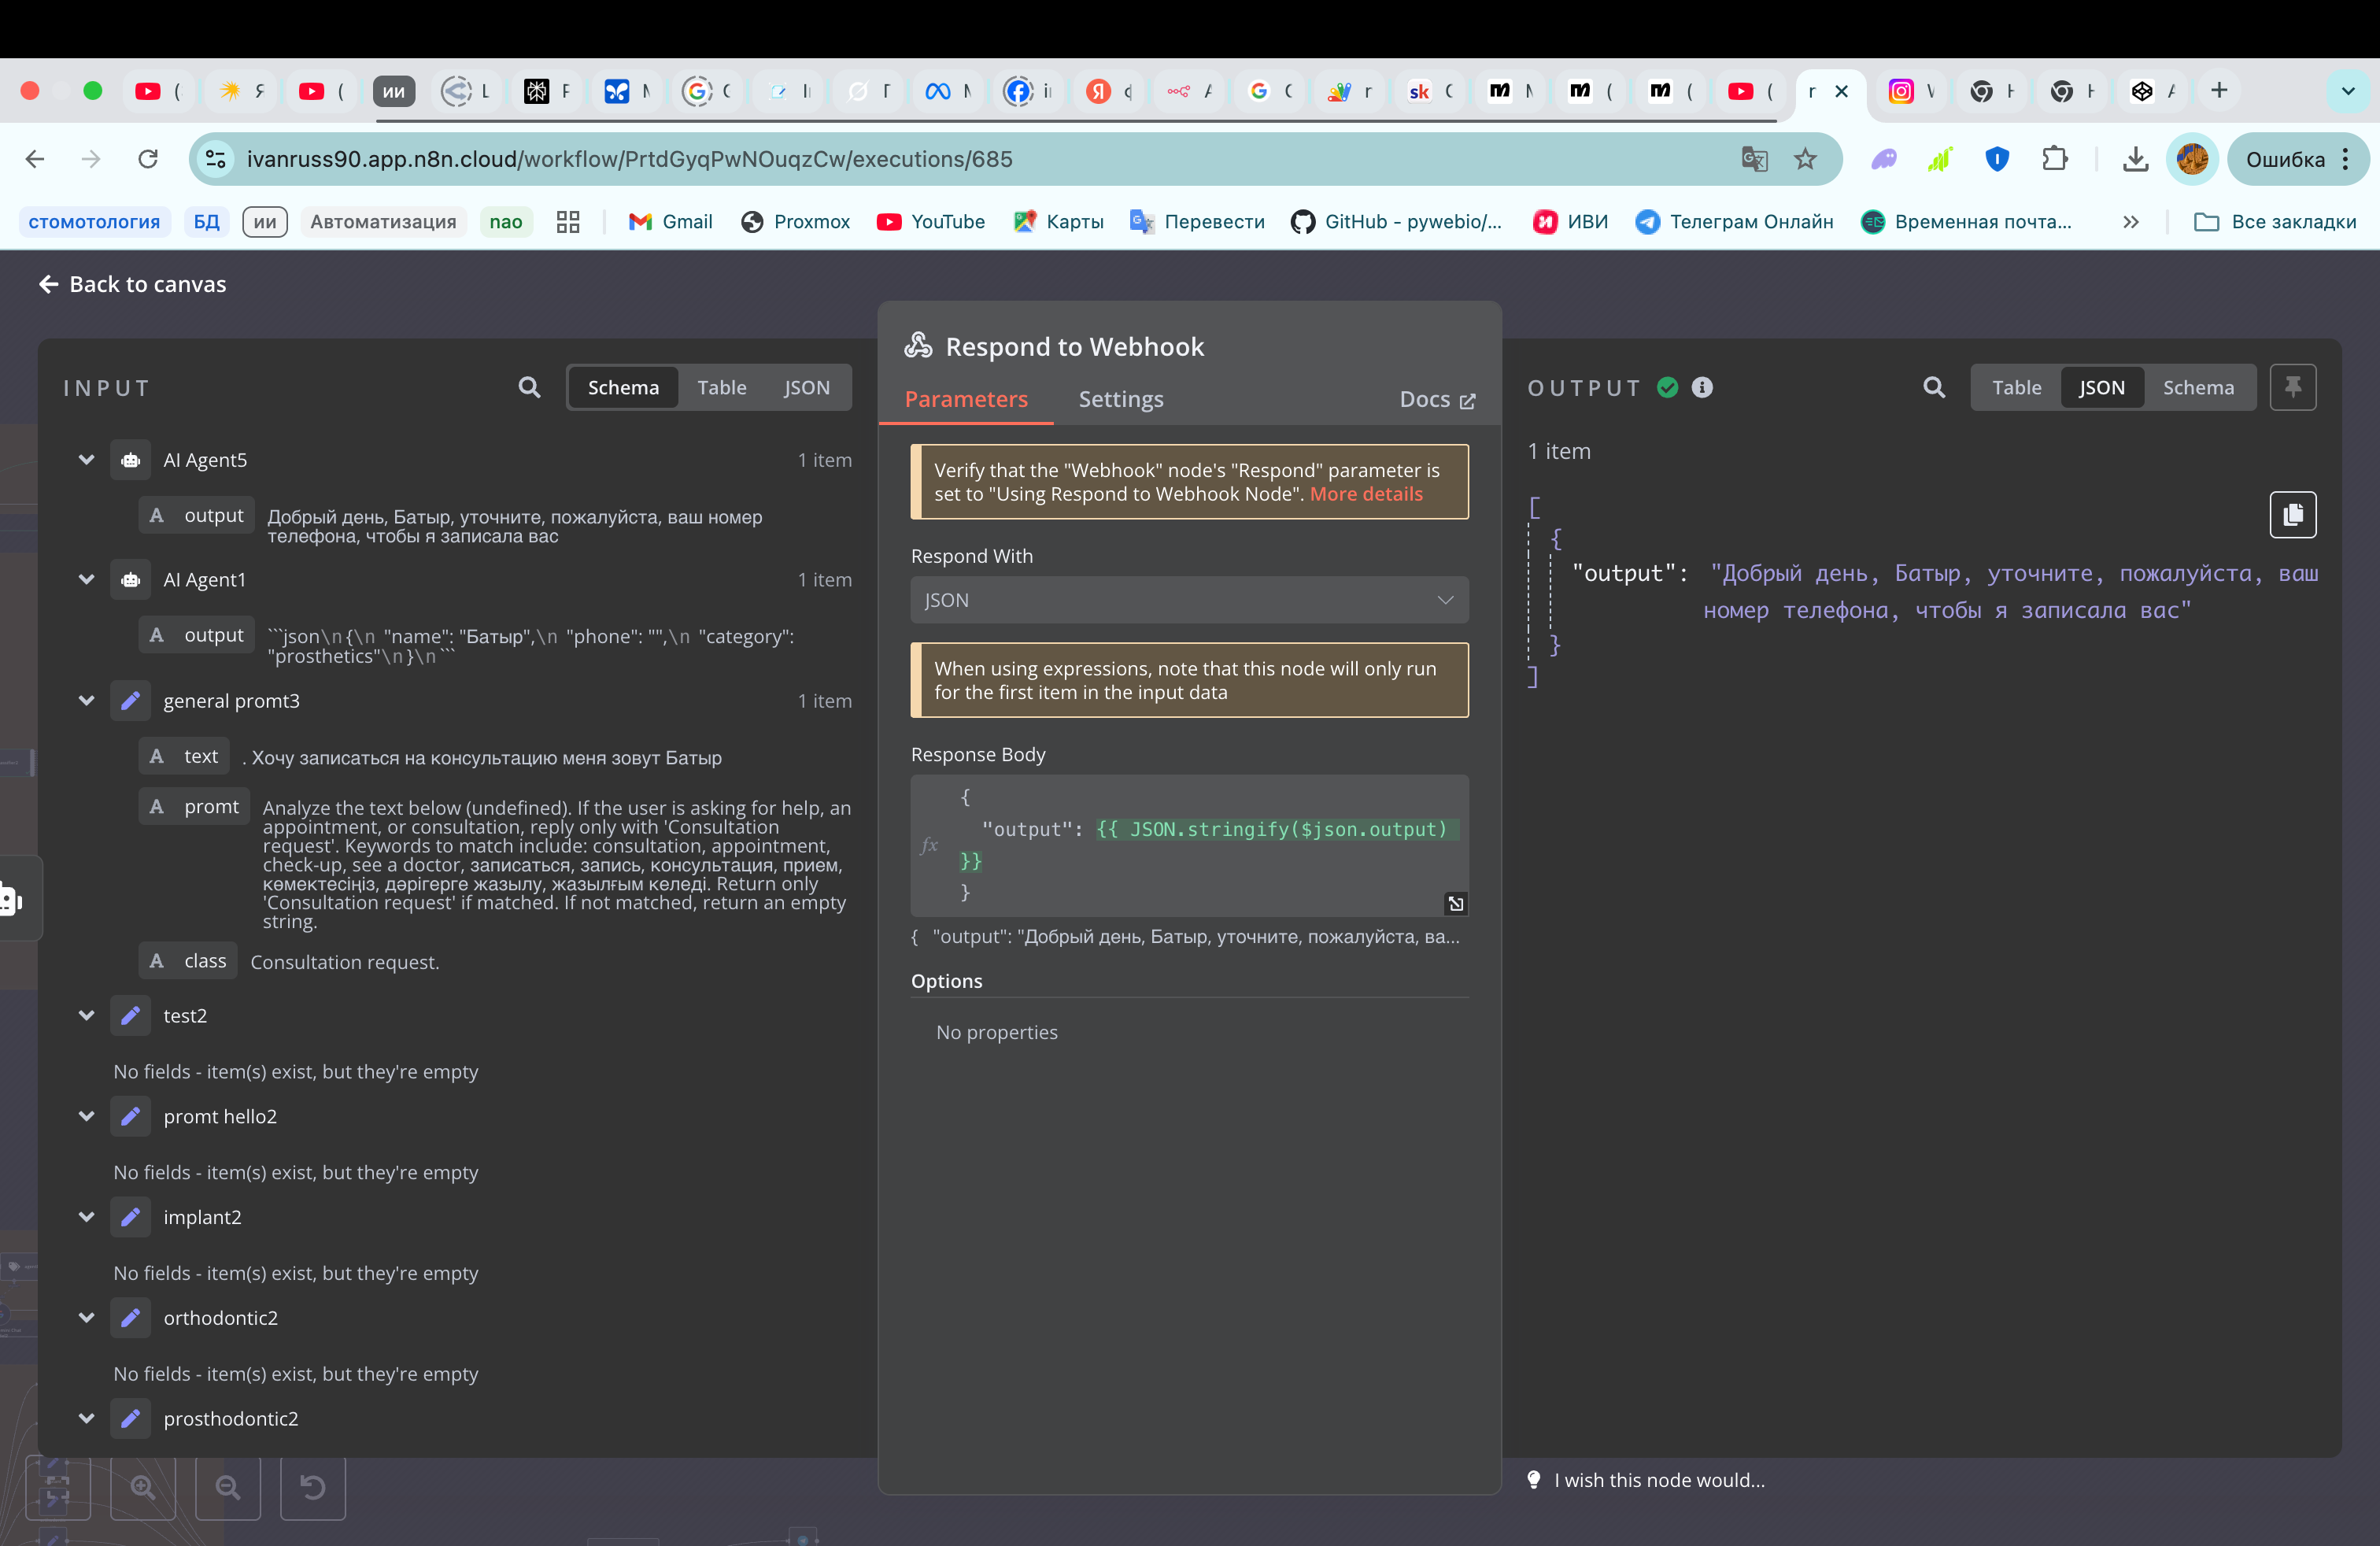This screenshot has width=2380, height=1546.
Task: Reload the browser page
Action: click(x=148, y=159)
